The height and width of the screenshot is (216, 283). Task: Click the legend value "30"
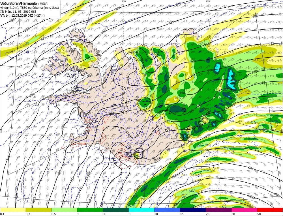click(x=233, y=214)
